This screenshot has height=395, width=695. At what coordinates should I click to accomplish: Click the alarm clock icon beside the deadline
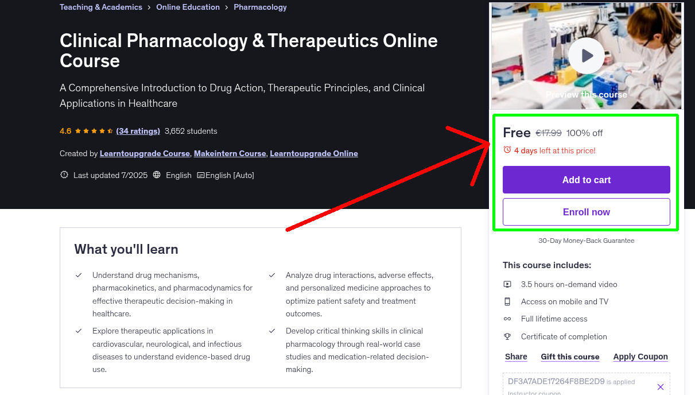point(508,150)
